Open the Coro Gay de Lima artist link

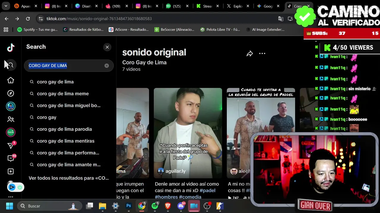pyautogui.click(x=144, y=62)
